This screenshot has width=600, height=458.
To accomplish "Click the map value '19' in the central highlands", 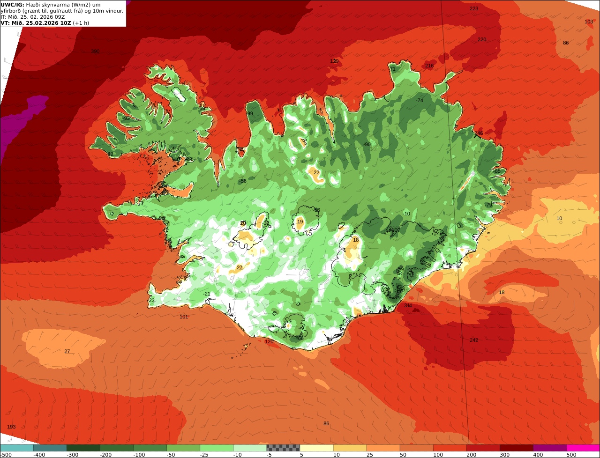I will 300,222.
